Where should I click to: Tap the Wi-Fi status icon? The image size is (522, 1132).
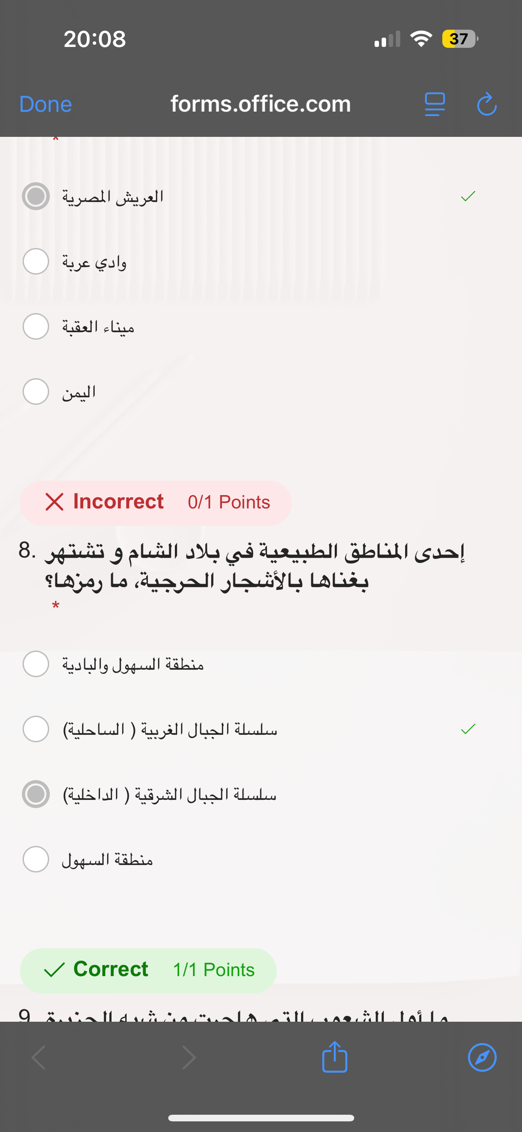click(421, 39)
